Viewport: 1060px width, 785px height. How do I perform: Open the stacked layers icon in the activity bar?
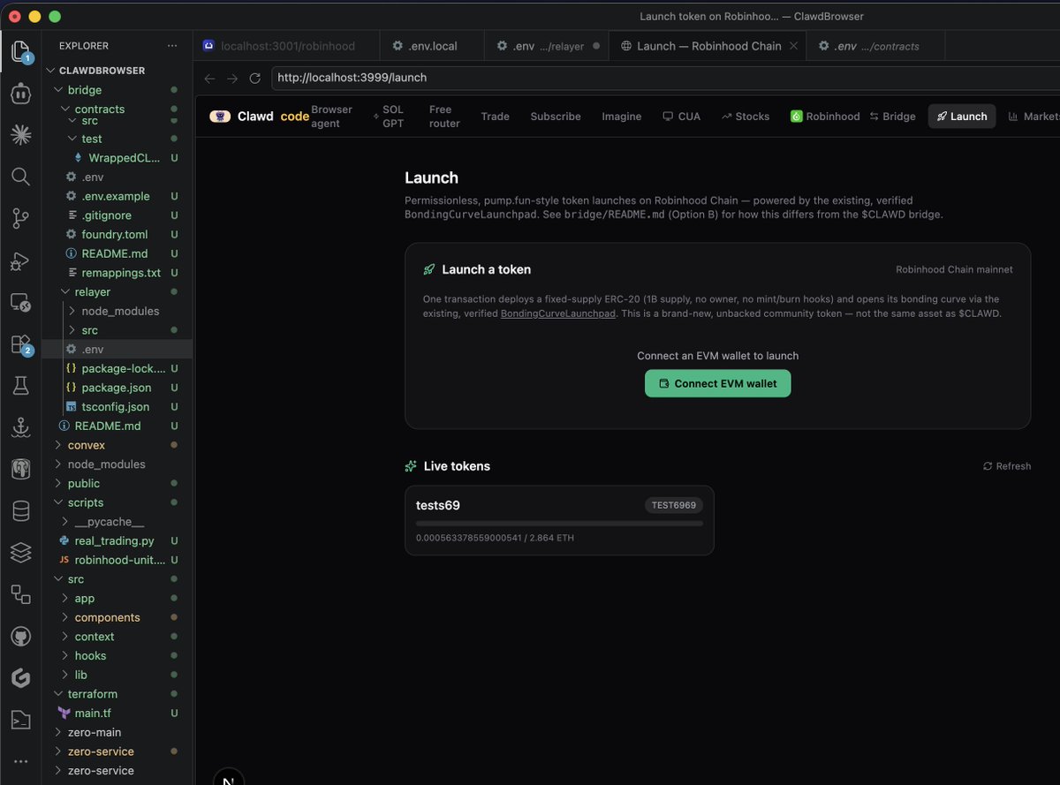pyautogui.click(x=20, y=553)
